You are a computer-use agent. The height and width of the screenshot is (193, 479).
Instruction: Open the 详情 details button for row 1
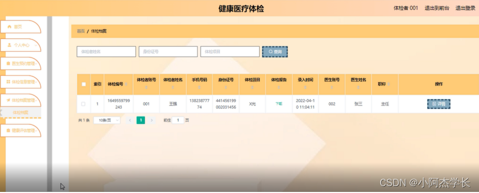439,104
